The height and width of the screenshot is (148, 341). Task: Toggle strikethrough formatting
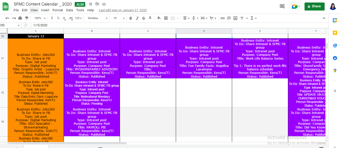tap(144, 18)
